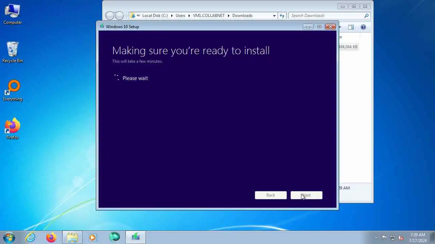The image size is (435, 244).
Task: Open the Computer desktop icon
Action: point(13,14)
